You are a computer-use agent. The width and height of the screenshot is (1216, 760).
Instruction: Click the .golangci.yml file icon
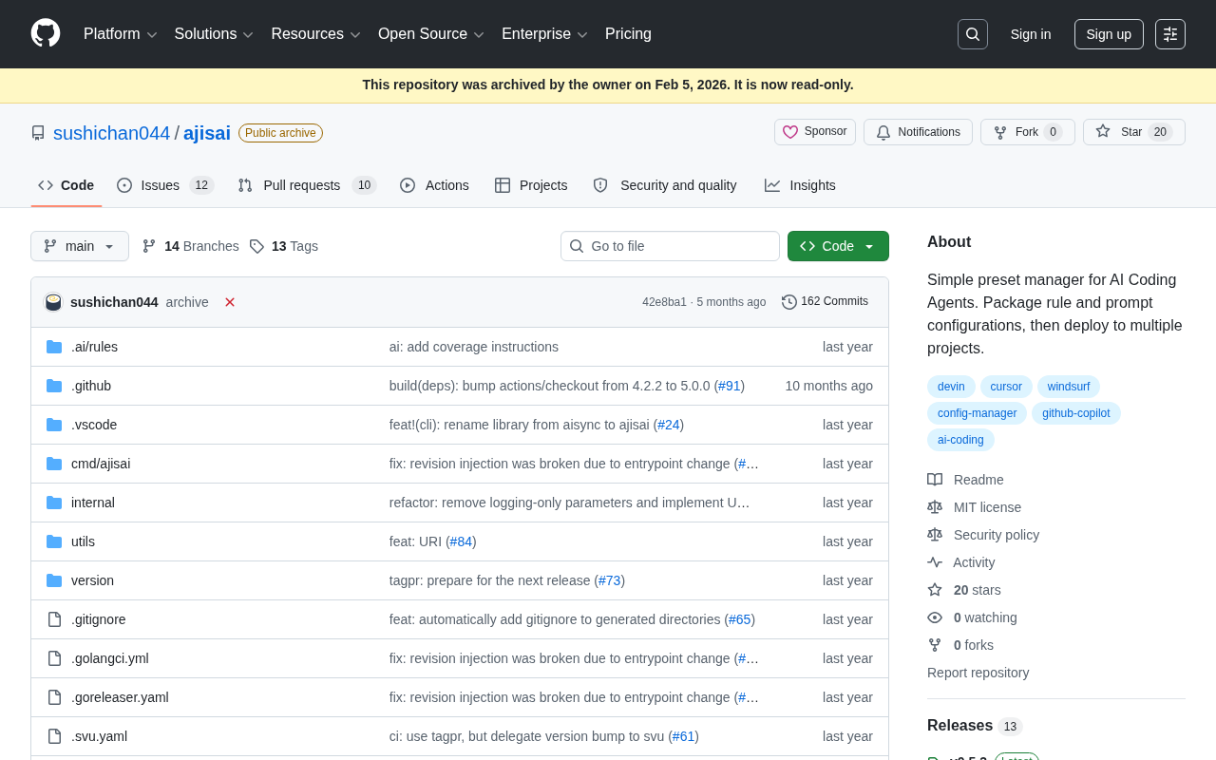pyautogui.click(x=54, y=658)
